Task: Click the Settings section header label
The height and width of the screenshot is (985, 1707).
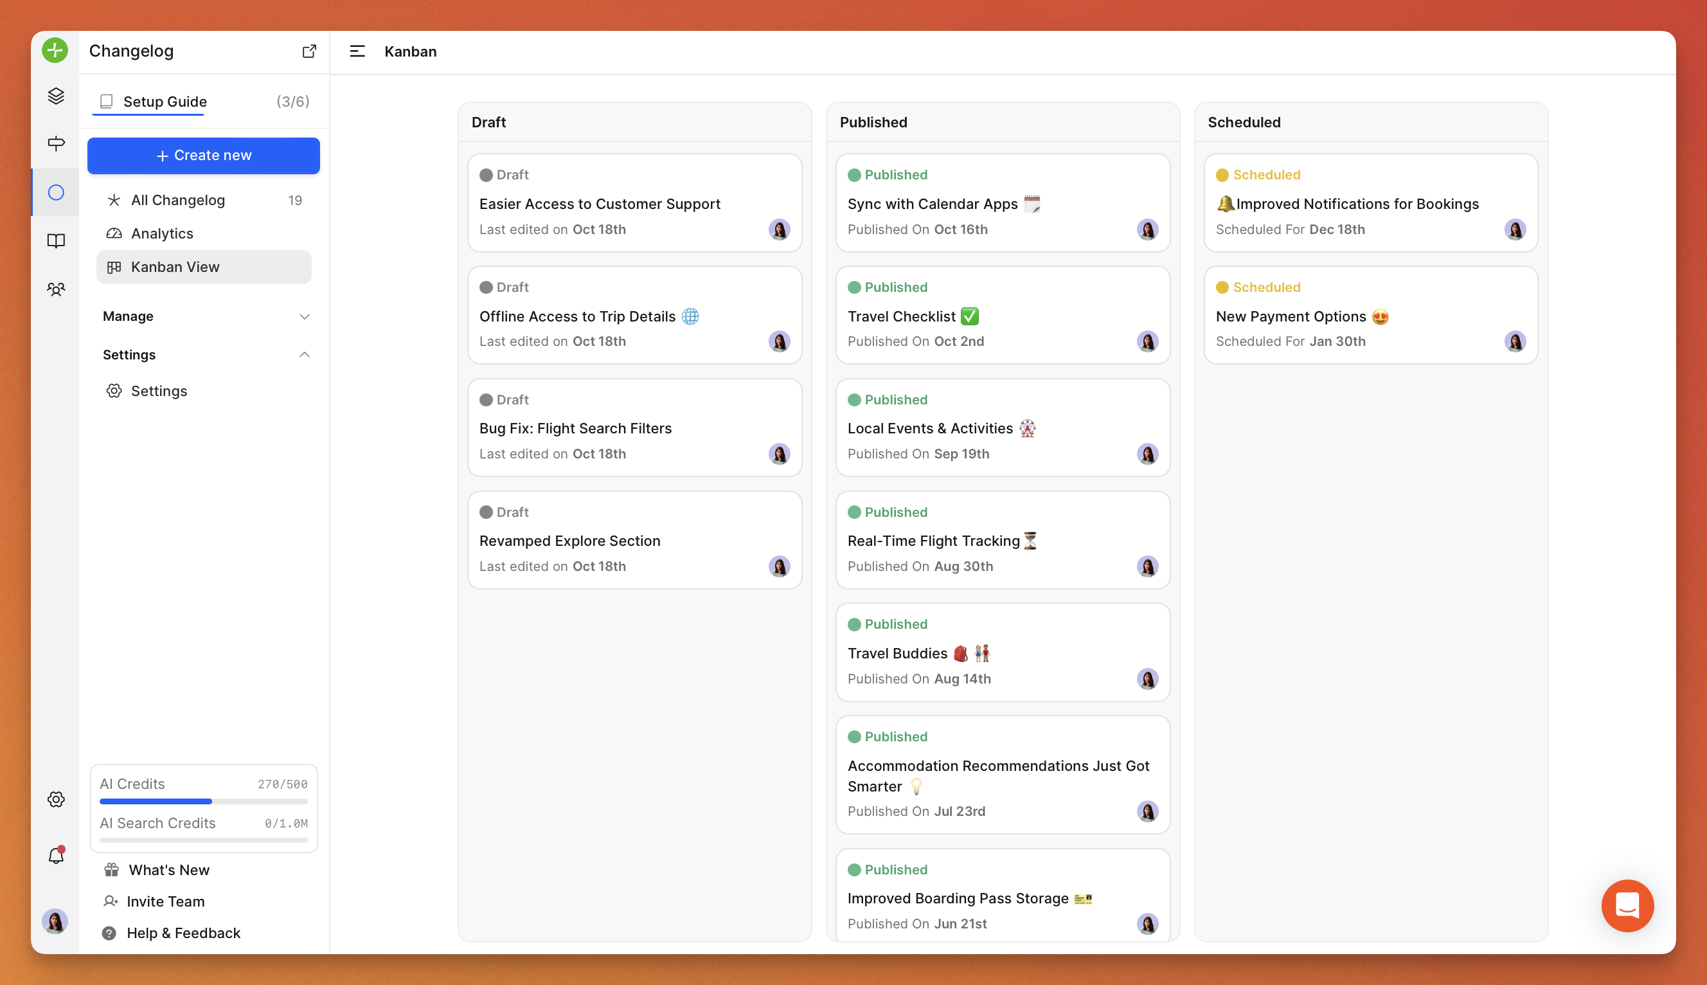Action: pyautogui.click(x=129, y=354)
